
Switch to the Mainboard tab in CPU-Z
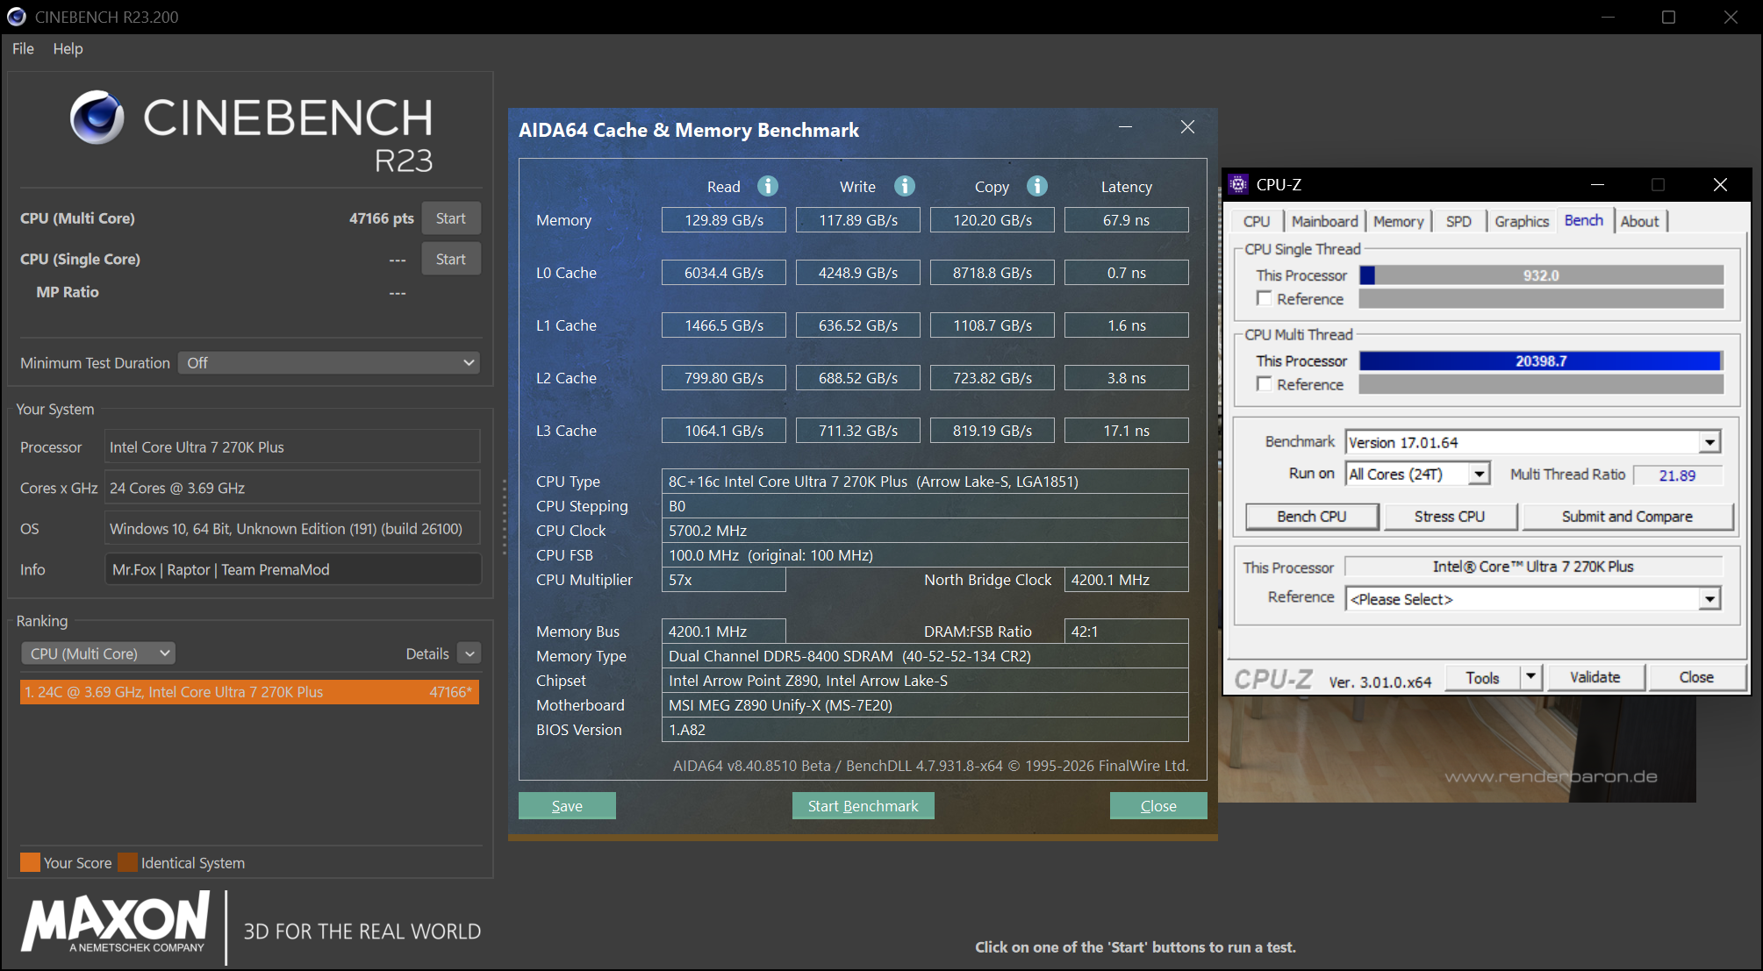click(x=1324, y=221)
